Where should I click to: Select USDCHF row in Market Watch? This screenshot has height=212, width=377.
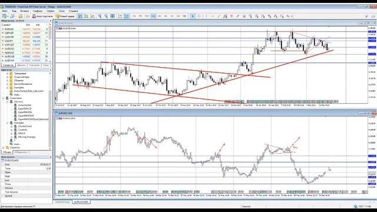[x=25, y=37]
